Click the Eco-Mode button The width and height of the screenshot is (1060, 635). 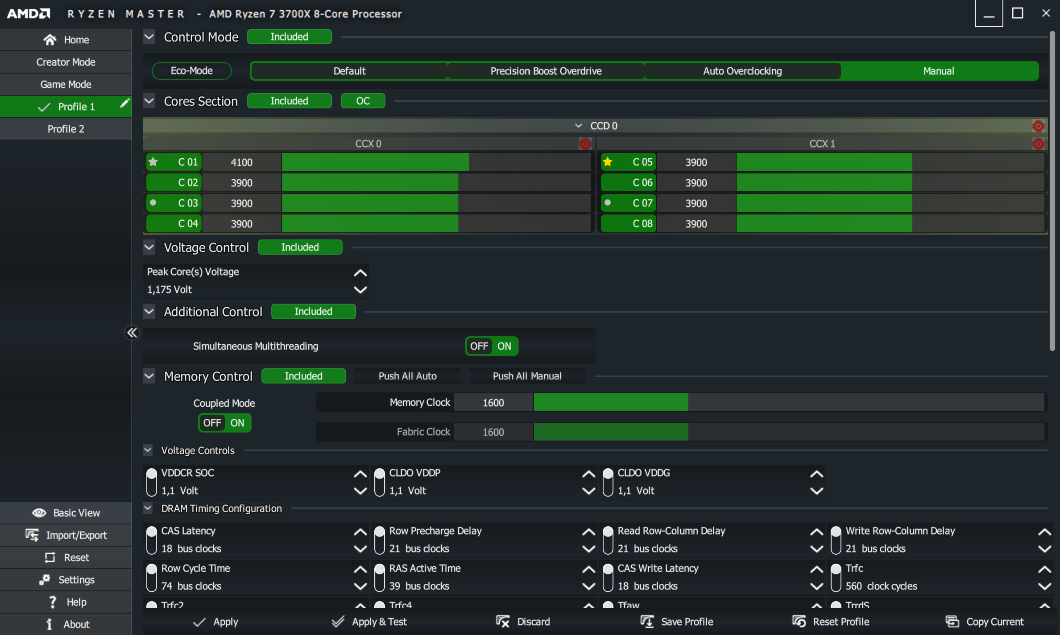191,71
